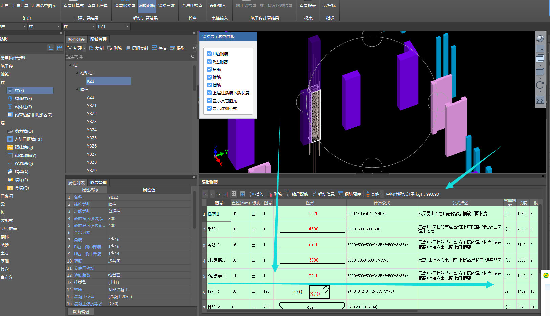Click 提取 extract button

177,48
